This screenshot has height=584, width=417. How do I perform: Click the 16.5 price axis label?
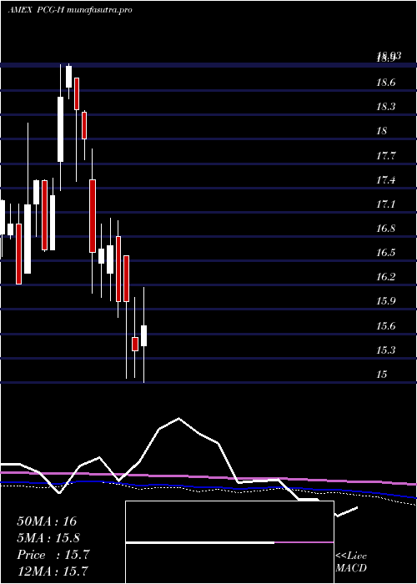385,253
